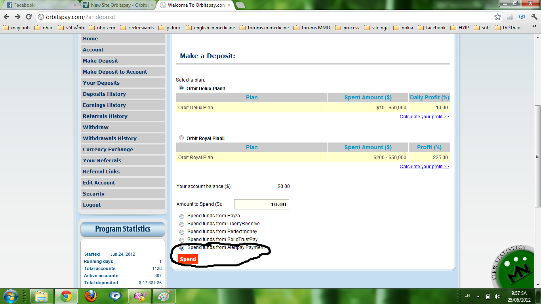Expand the 'forums MMO' bookmark folder

(x=312, y=28)
